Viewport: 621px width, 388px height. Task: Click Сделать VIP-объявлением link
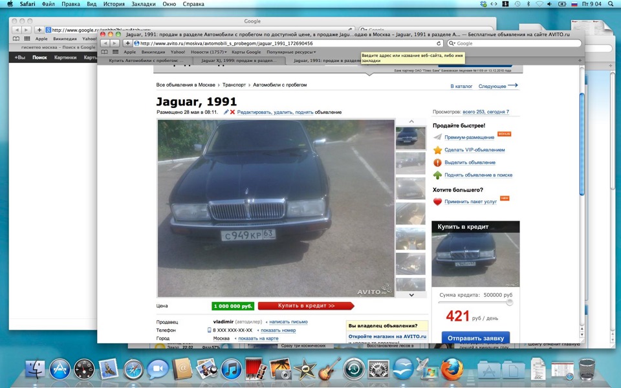[x=474, y=150]
